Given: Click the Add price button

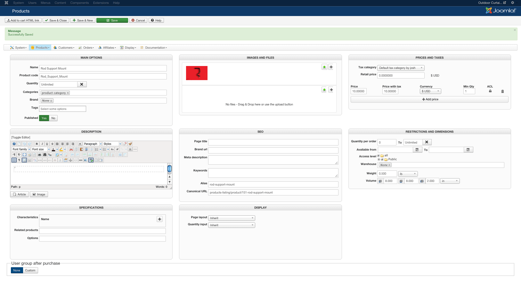Looking at the screenshot, I should (430, 99).
